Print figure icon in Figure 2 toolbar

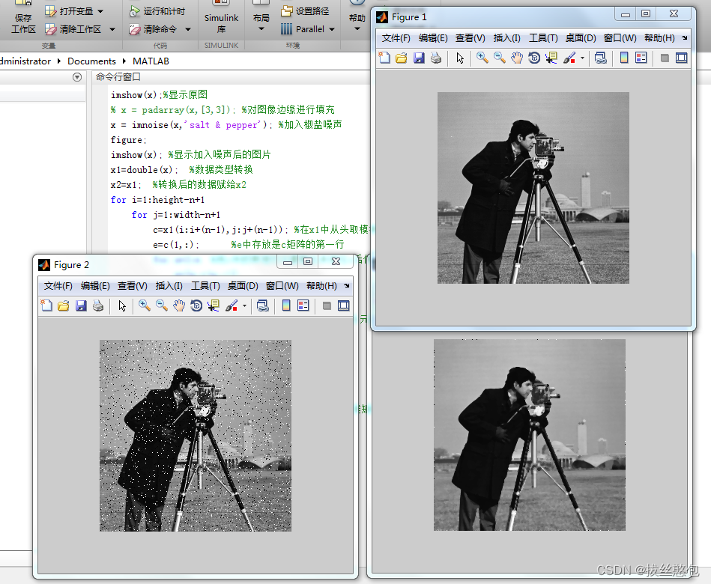(98, 305)
